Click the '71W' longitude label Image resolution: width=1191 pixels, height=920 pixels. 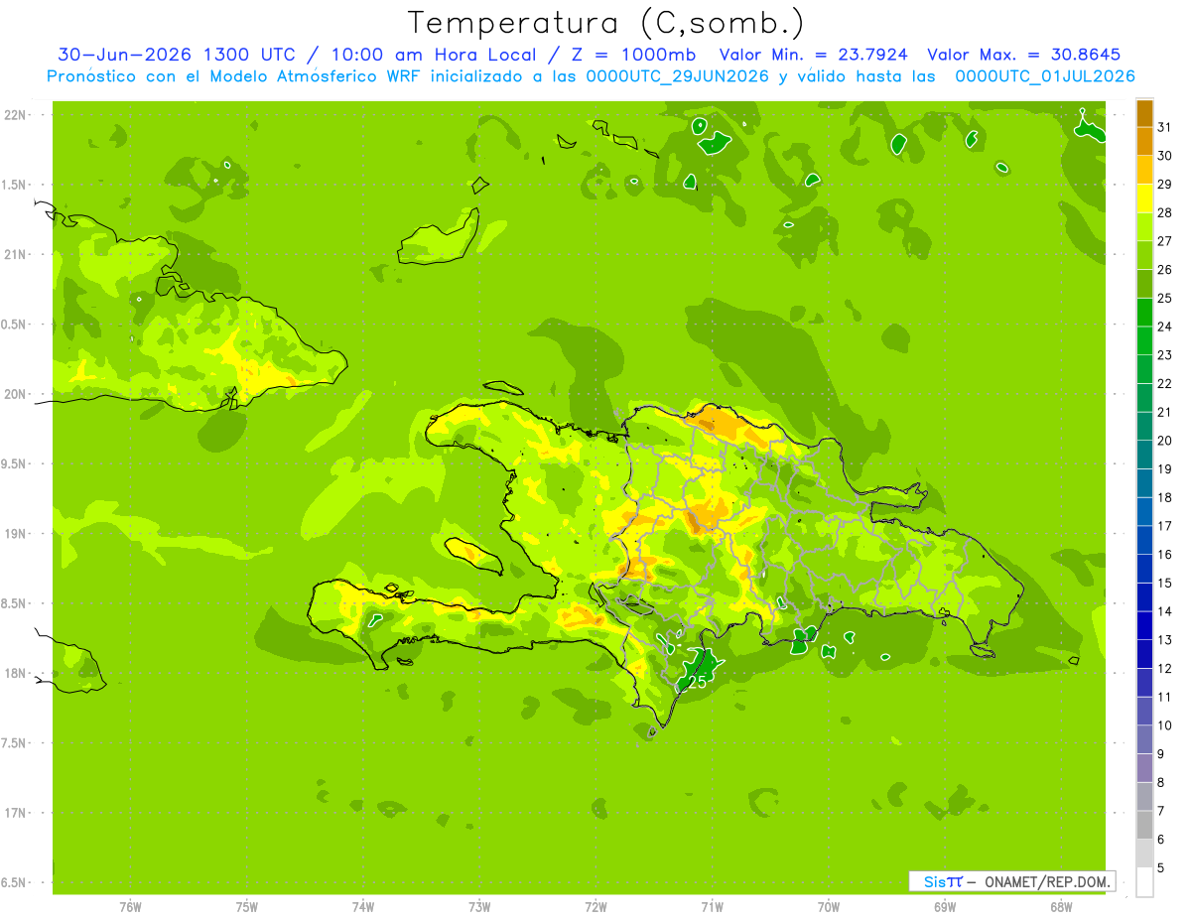pos(712,907)
